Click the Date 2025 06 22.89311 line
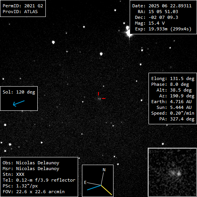This screenshot has height=197, width=197. coord(162,6)
